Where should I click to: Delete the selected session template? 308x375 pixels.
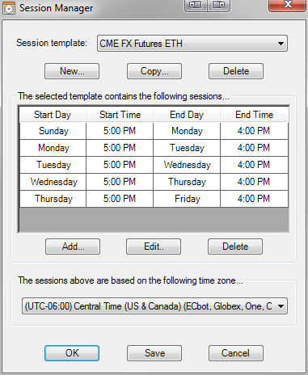click(236, 71)
